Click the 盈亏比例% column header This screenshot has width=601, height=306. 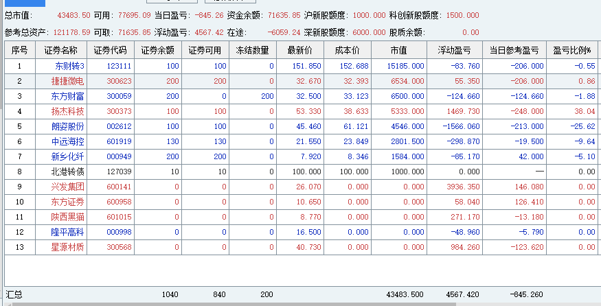coord(572,50)
